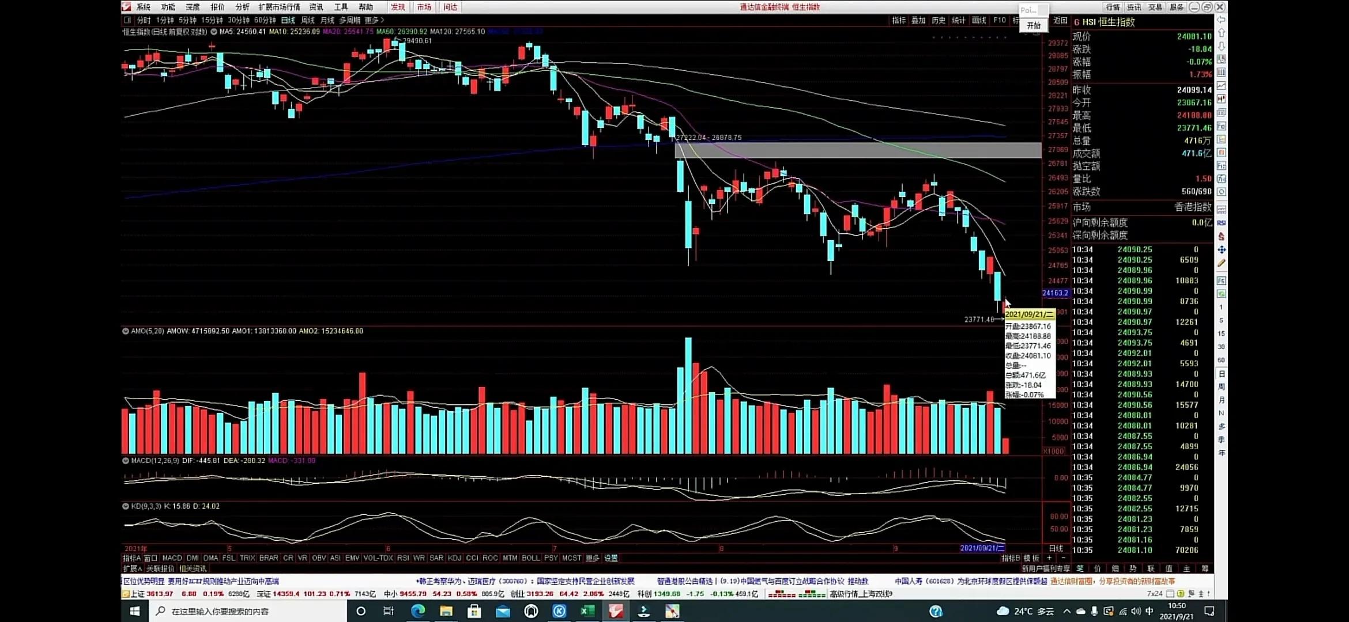The height and width of the screenshot is (622, 1349).
Task: Click the round help icon in taskbar
Action: click(x=936, y=611)
